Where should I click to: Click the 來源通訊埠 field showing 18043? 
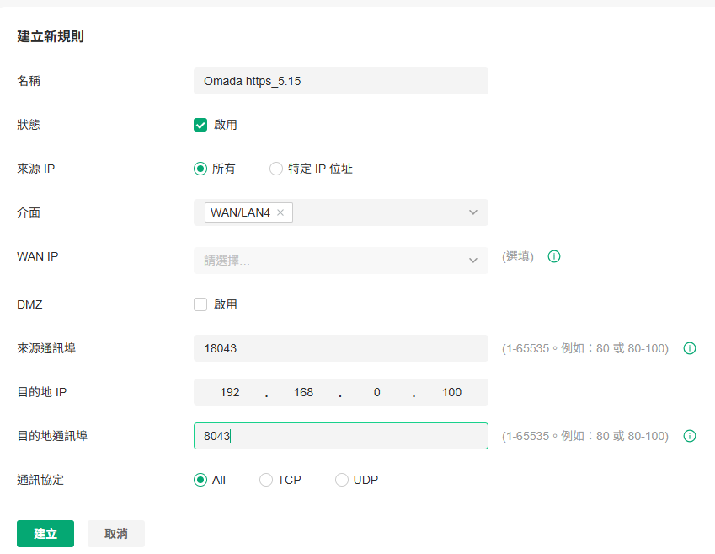340,348
